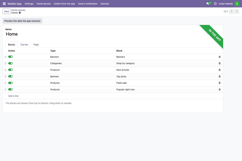Open the Urban Market company switcher

tap(226, 4)
